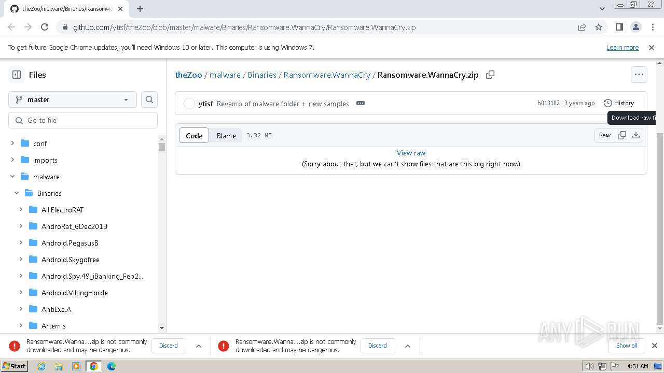This screenshot has height=373, width=664.
Task: Open the master branch dropdown
Action: pos(73,99)
